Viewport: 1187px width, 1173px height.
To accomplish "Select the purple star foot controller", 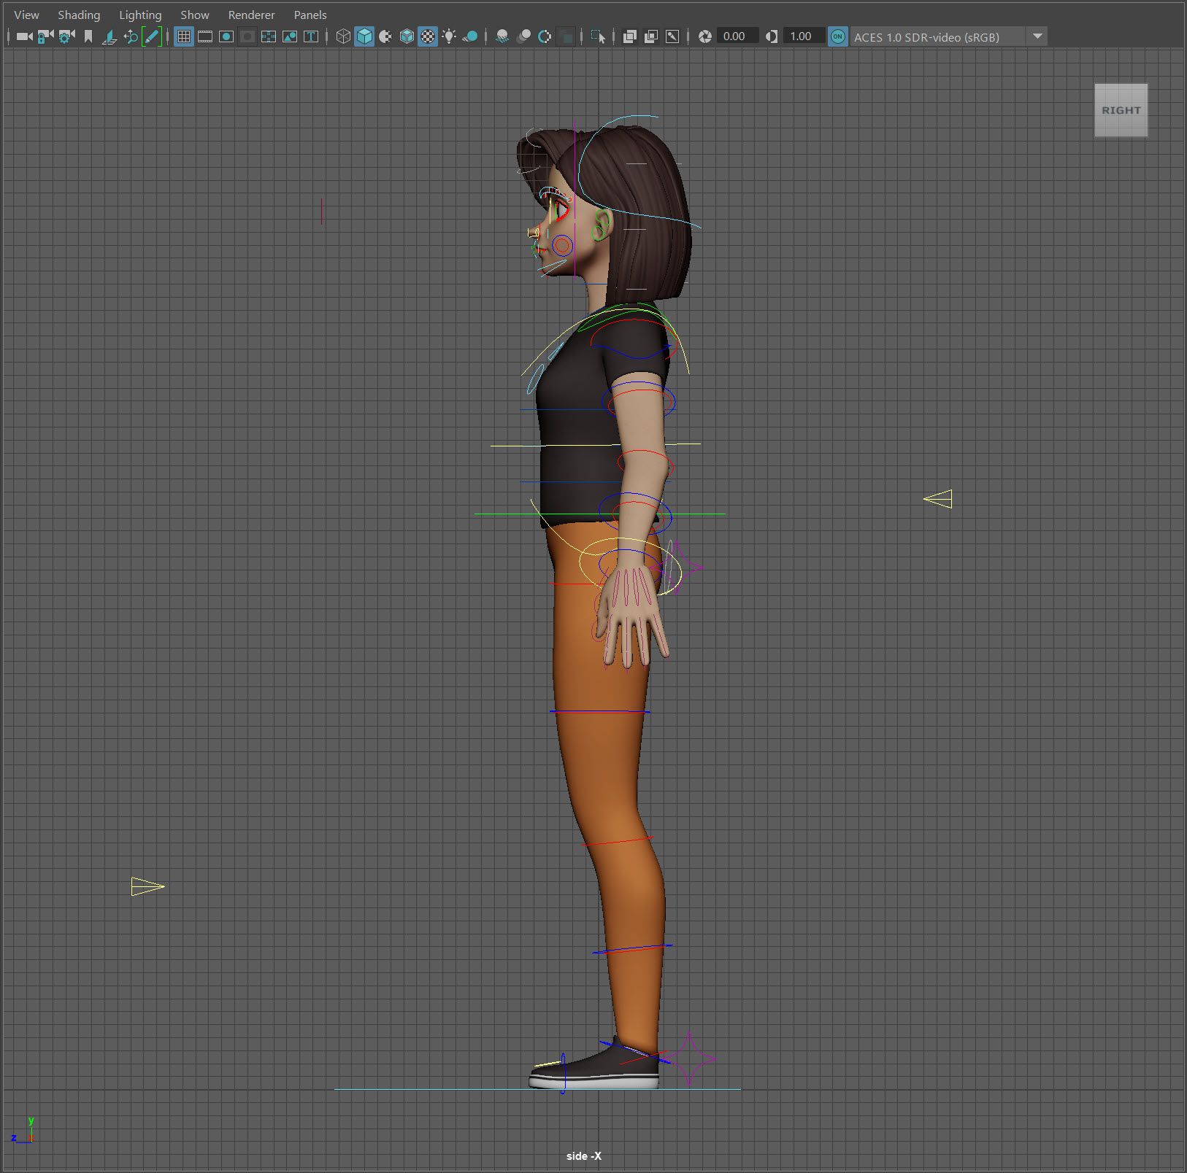I will coord(689,1058).
